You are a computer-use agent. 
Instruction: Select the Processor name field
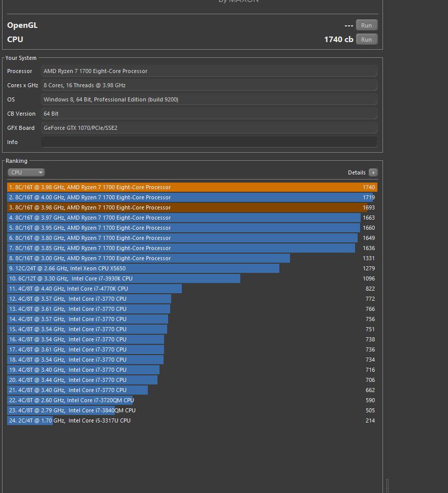(209, 71)
